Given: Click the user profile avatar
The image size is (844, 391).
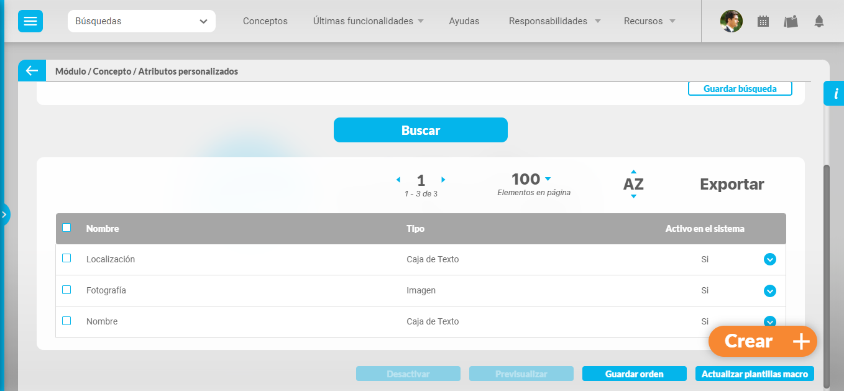Looking at the screenshot, I should (731, 21).
